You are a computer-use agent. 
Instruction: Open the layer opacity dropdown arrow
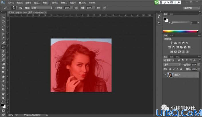point(199,65)
